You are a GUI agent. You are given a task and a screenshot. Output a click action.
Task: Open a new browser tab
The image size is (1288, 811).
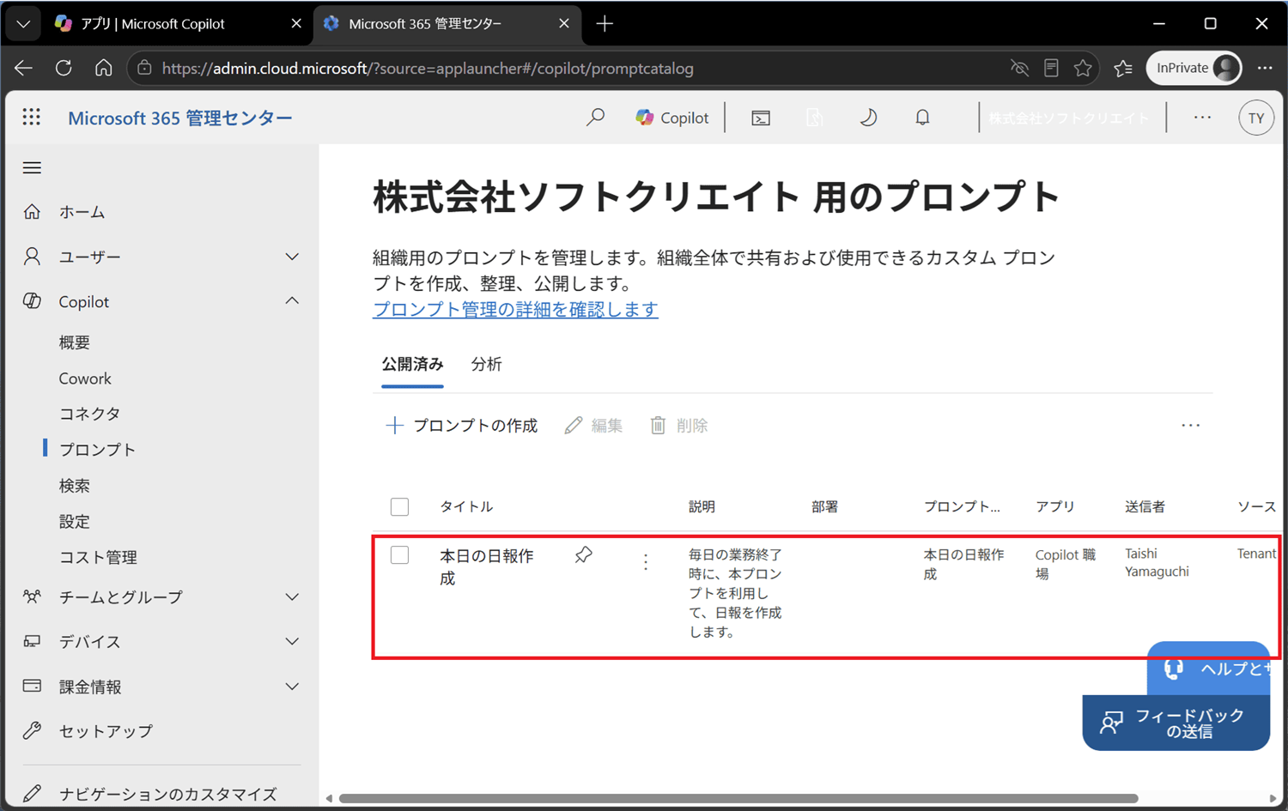coord(605,24)
